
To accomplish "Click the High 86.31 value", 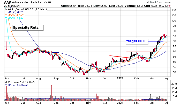I will 85,6.
